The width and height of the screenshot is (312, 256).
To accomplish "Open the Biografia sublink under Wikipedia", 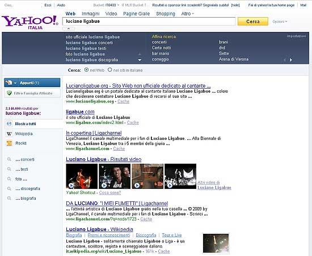I will [74, 235].
